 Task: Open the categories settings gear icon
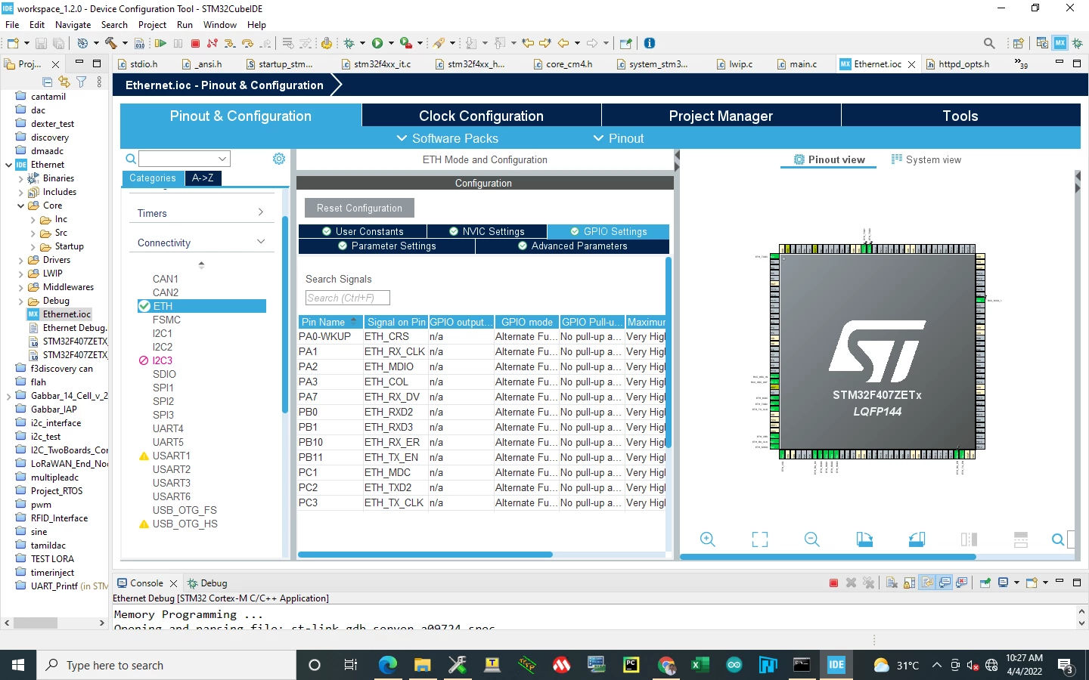[x=279, y=159]
